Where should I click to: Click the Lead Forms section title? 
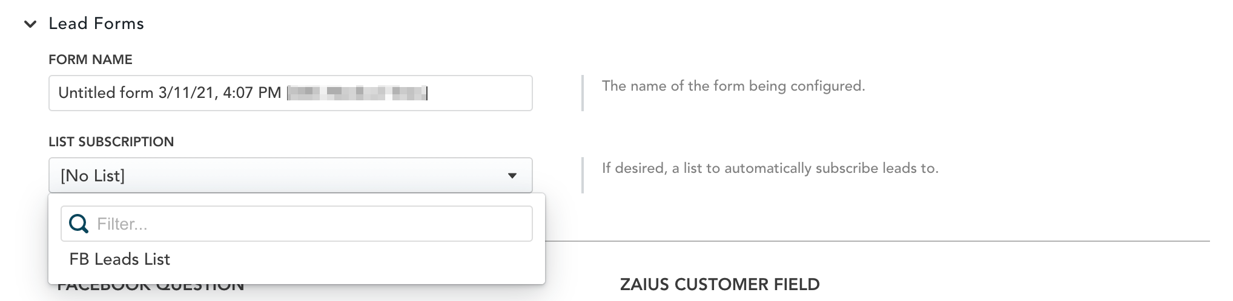(x=96, y=24)
